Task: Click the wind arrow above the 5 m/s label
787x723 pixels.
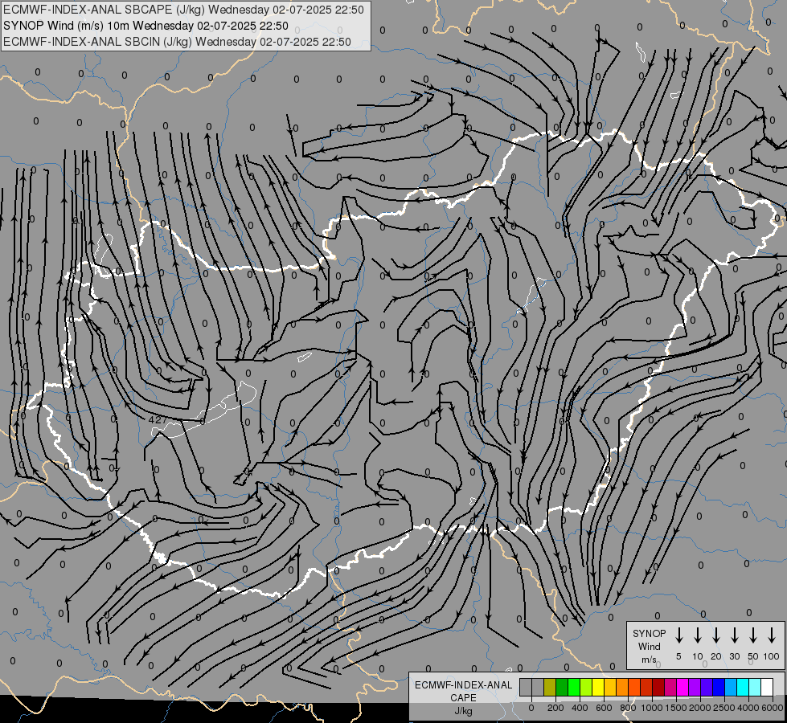Action: pyautogui.click(x=678, y=635)
